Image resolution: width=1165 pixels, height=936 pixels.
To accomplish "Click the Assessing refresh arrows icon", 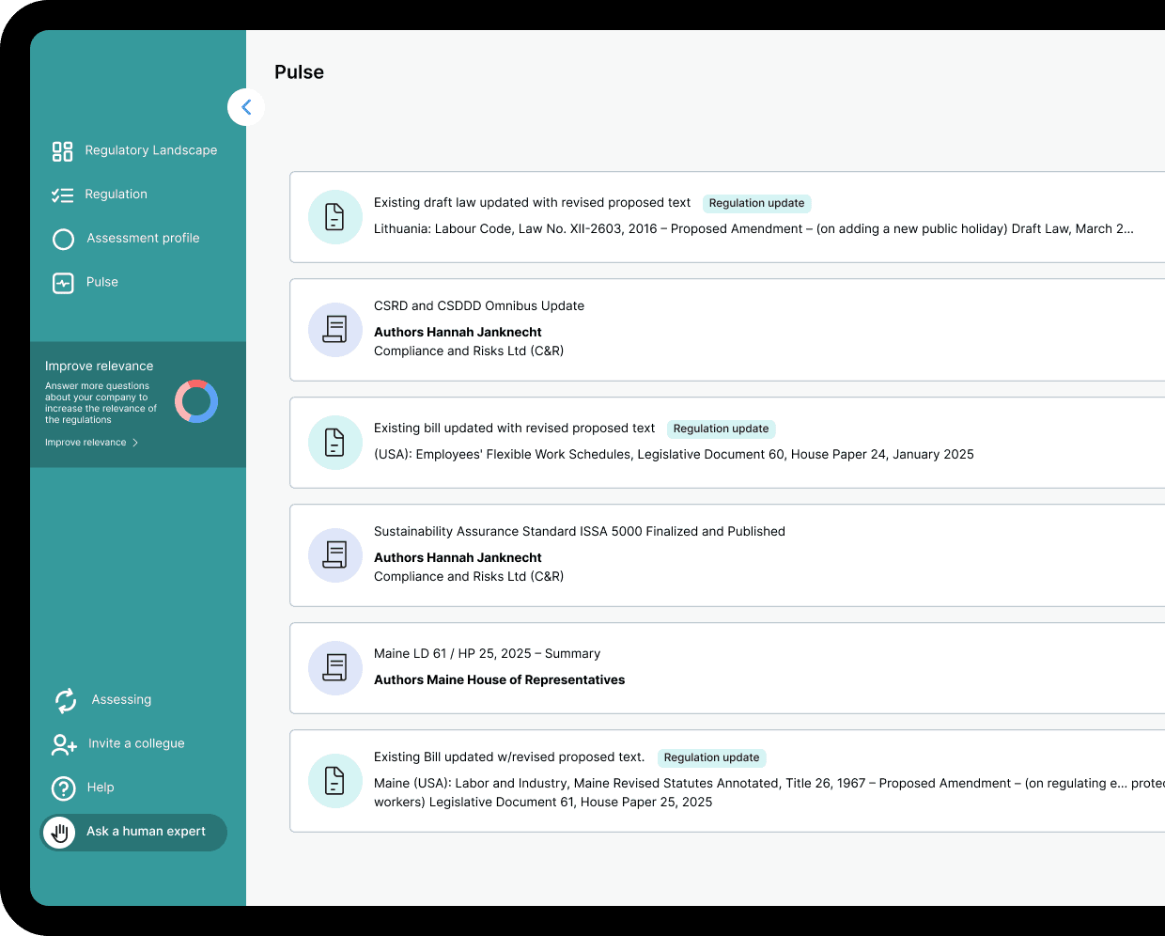I will tap(66, 700).
